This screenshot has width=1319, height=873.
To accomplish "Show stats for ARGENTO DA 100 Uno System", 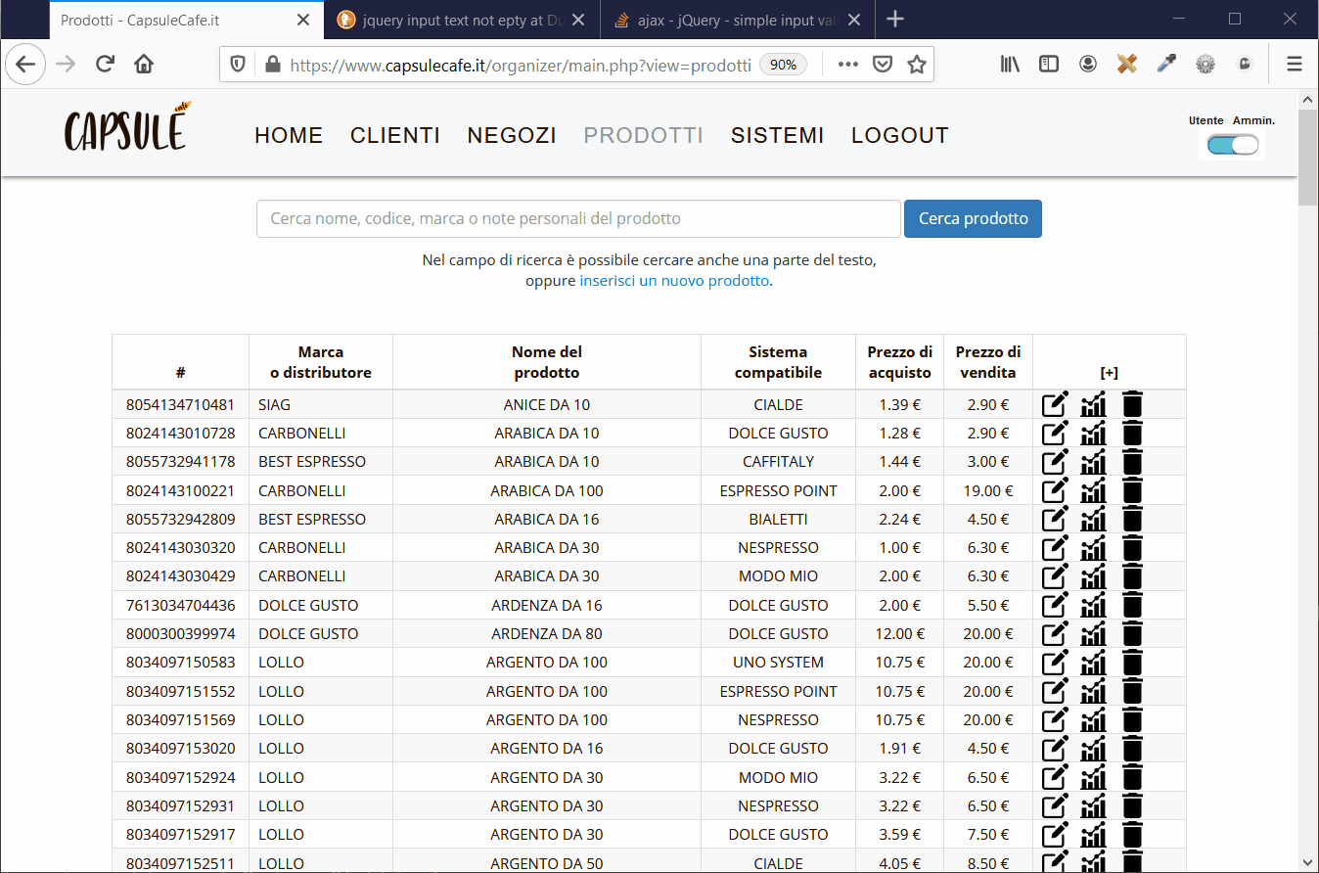I will pyautogui.click(x=1093, y=662).
